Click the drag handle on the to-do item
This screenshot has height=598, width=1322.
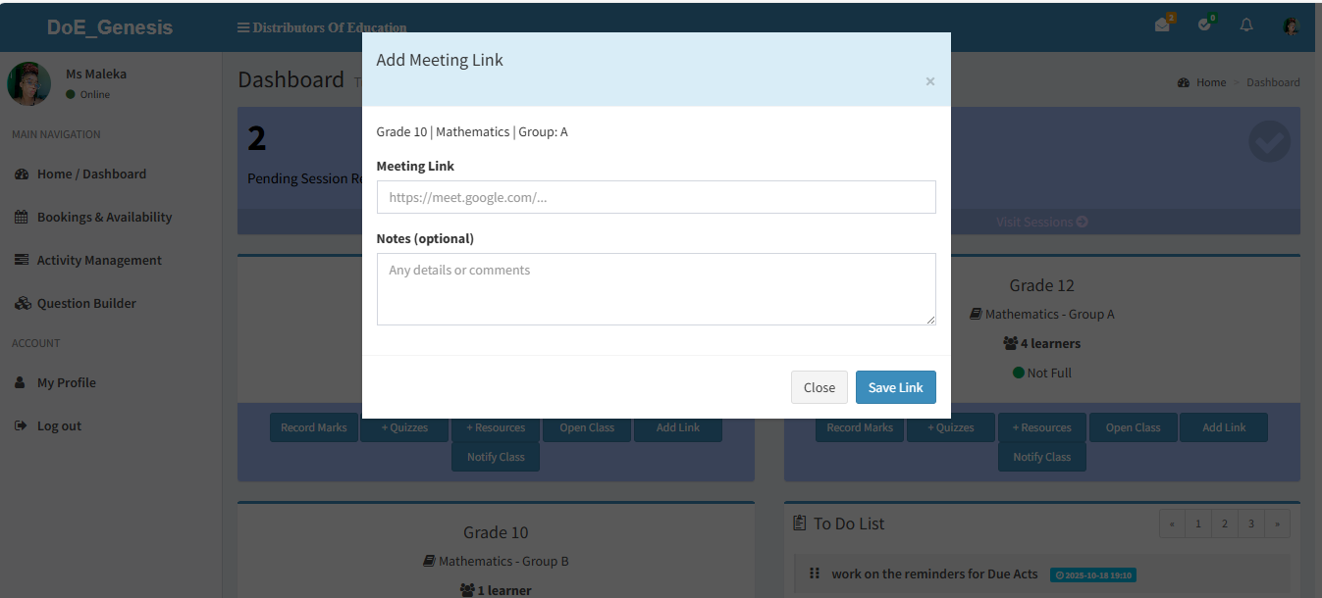pos(814,573)
